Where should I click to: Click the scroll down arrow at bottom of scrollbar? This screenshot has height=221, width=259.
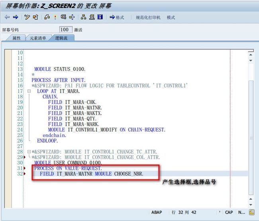coord(251,205)
